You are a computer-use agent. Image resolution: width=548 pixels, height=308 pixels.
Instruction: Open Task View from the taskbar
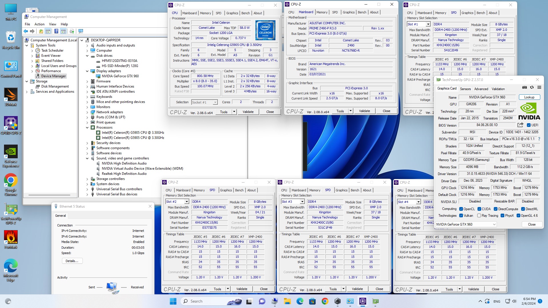pyautogui.click(x=249, y=301)
